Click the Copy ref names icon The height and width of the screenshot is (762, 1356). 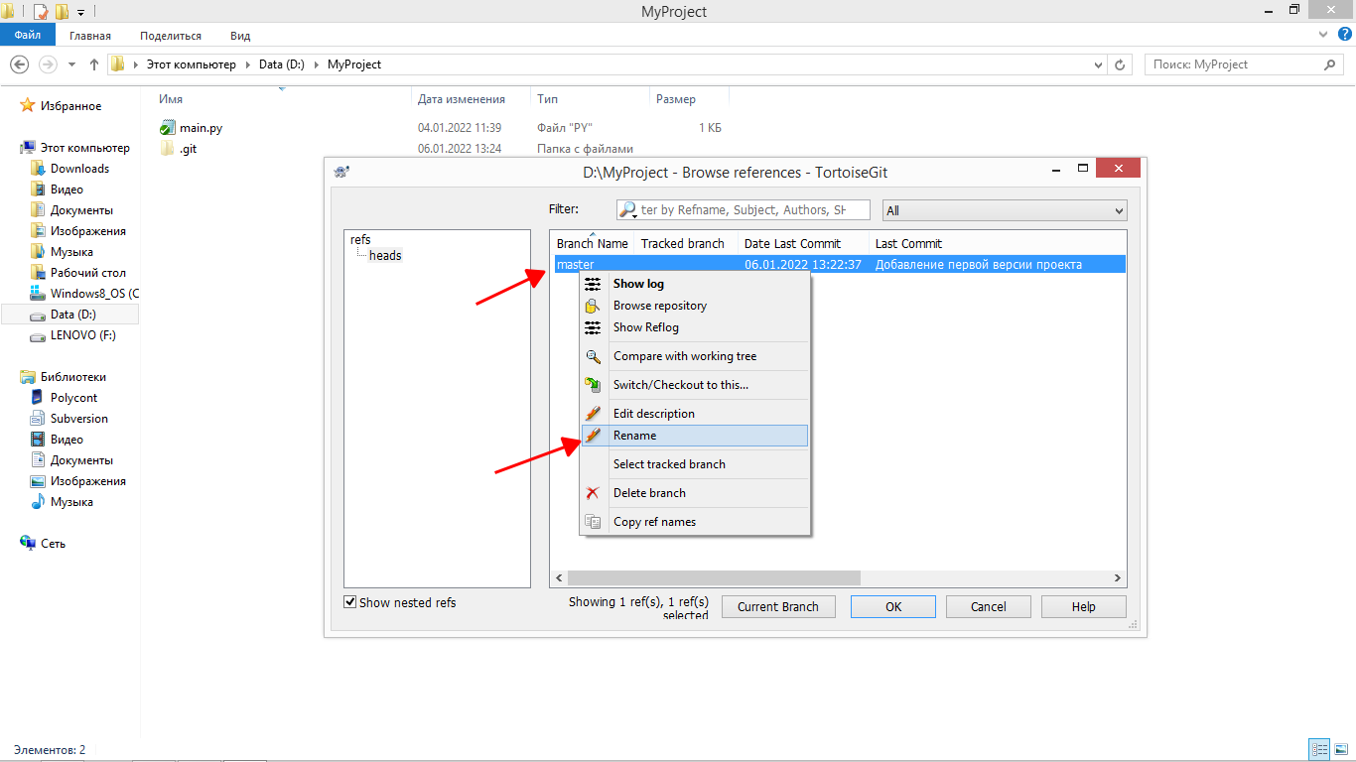point(593,522)
